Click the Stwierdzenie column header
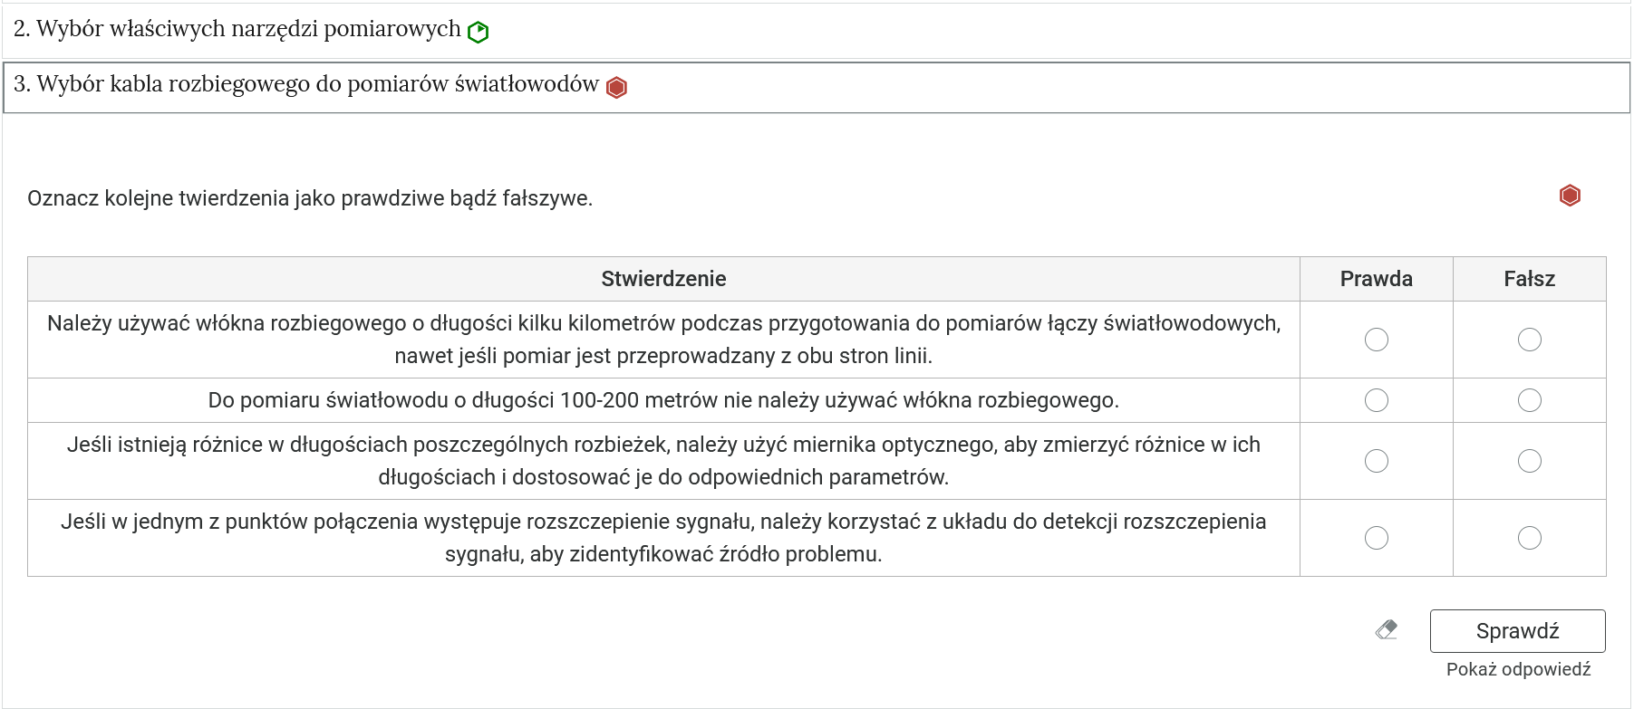 click(x=663, y=279)
